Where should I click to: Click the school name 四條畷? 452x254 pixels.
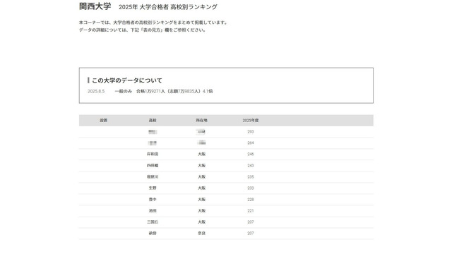153,166
